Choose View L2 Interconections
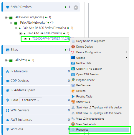The height and width of the screenshot is (135, 134). 100,119
